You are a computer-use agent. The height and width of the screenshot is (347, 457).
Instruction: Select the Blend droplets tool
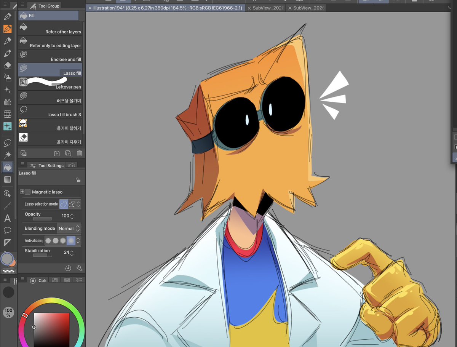(x=7, y=102)
